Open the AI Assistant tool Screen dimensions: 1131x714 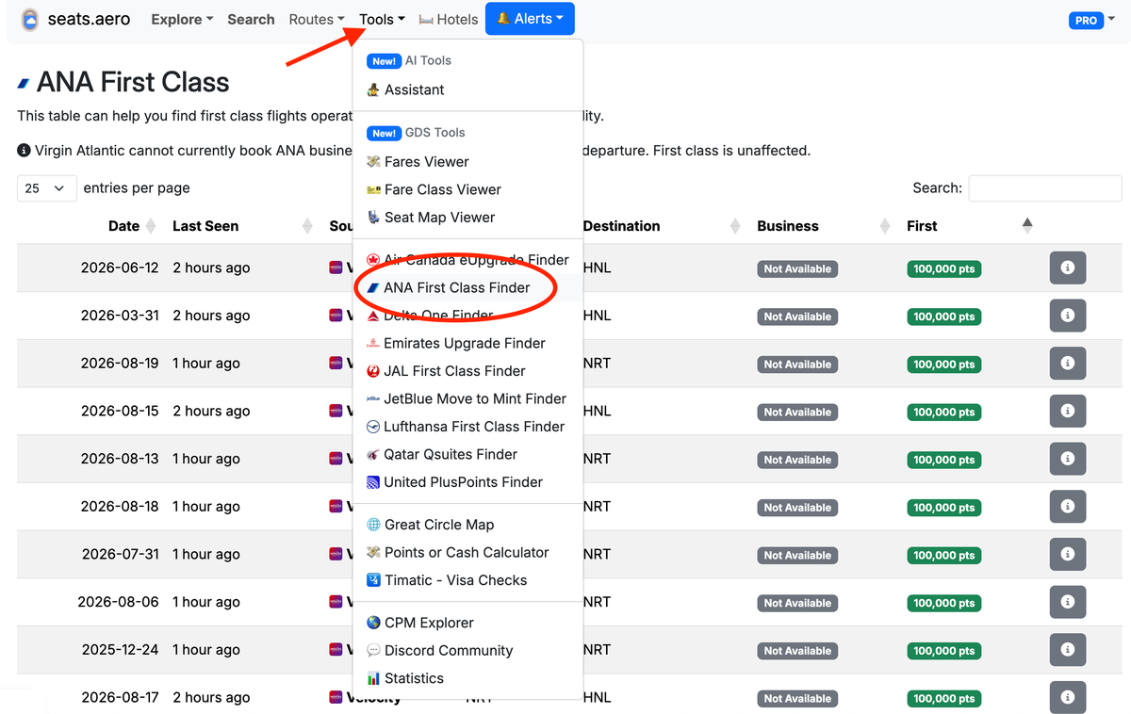click(x=414, y=89)
